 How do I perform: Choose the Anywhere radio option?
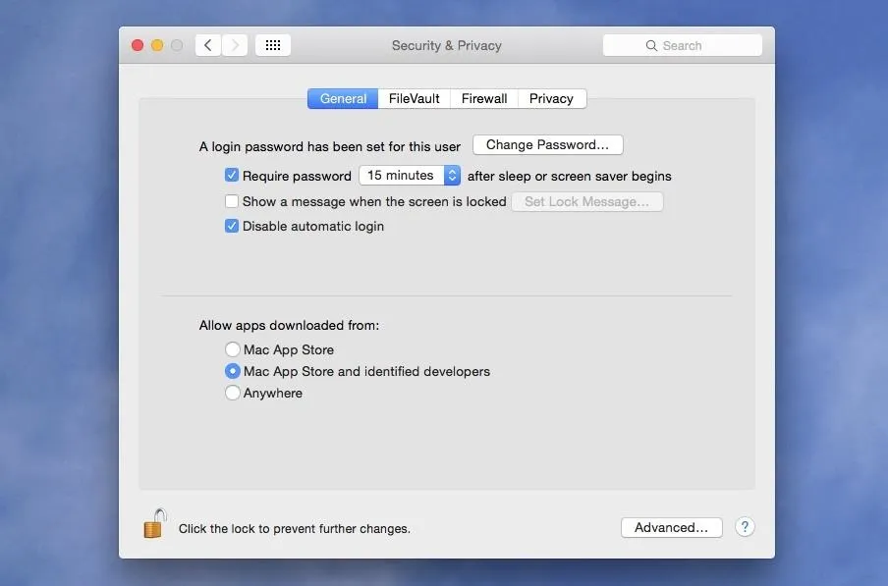click(232, 393)
